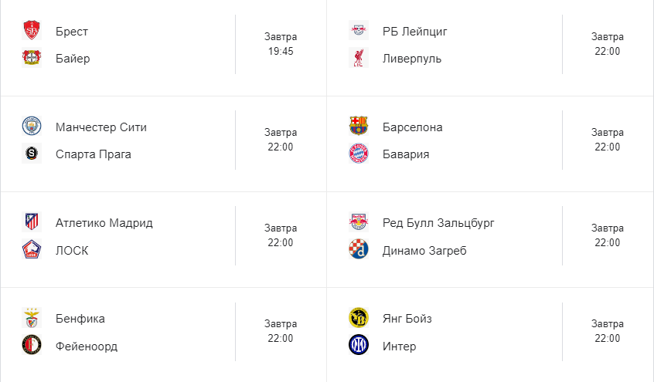Click the Inter Milan logo
The height and width of the screenshot is (382, 654).
click(x=359, y=345)
